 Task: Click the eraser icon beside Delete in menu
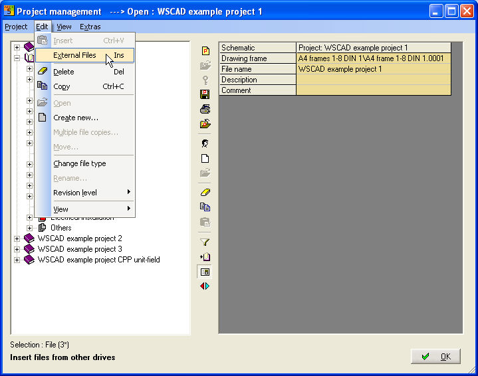pyautogui.click(x=43, y=71)
